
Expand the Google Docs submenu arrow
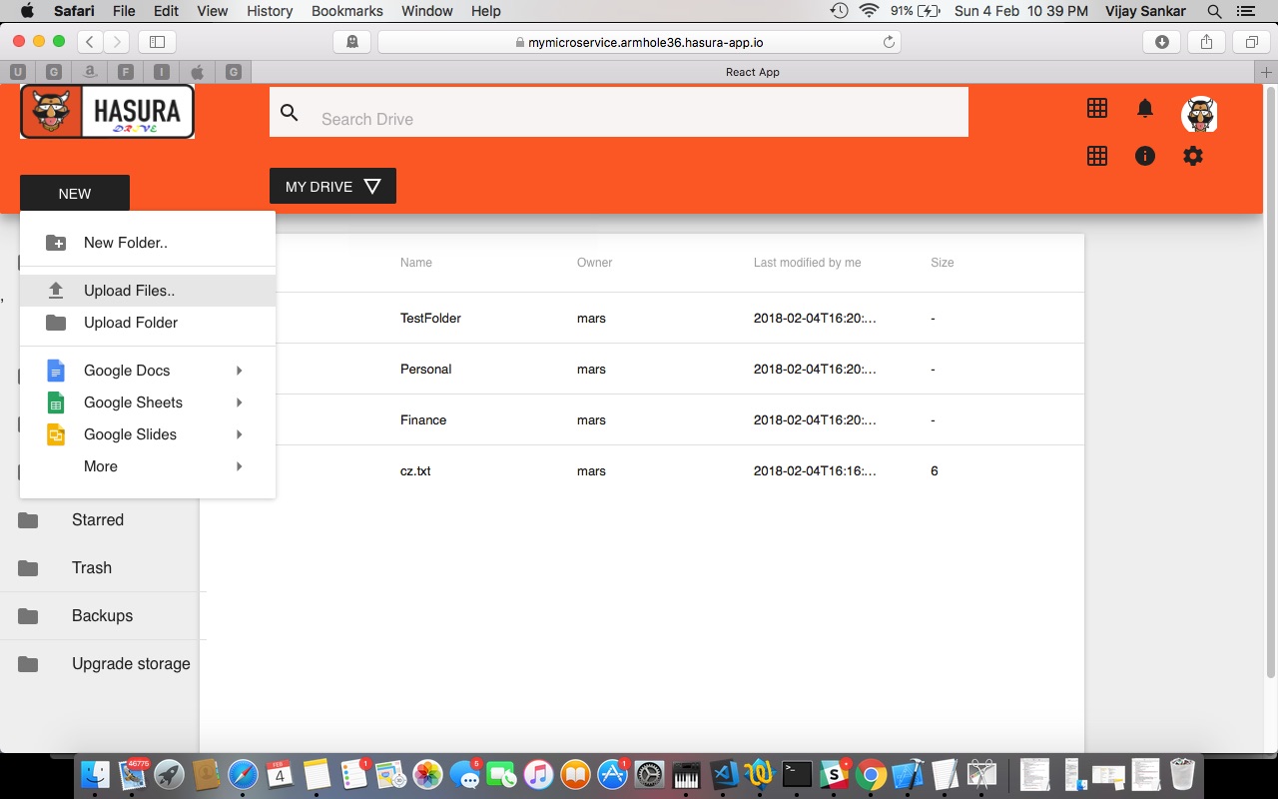(240, 371)
